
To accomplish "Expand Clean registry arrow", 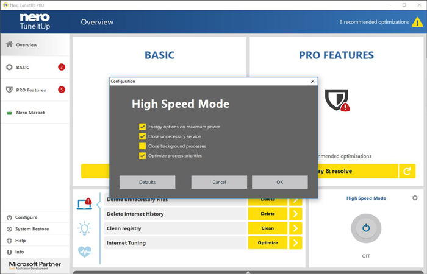I will [295, 228].
